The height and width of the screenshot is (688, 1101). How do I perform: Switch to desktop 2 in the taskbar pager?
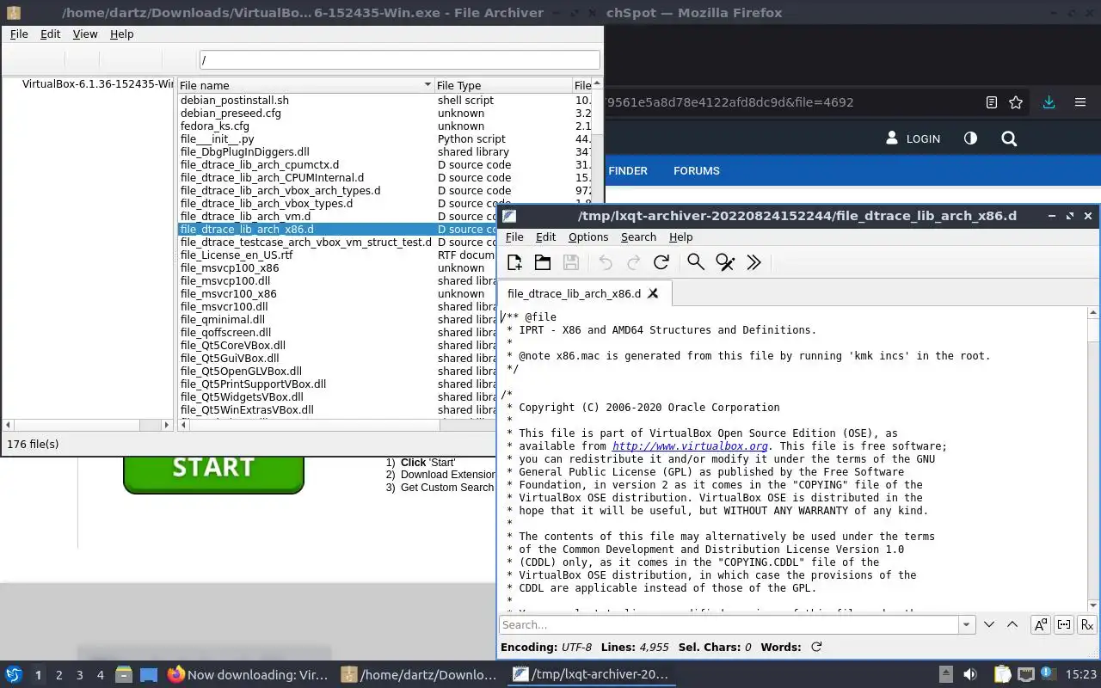coord(59,675)
